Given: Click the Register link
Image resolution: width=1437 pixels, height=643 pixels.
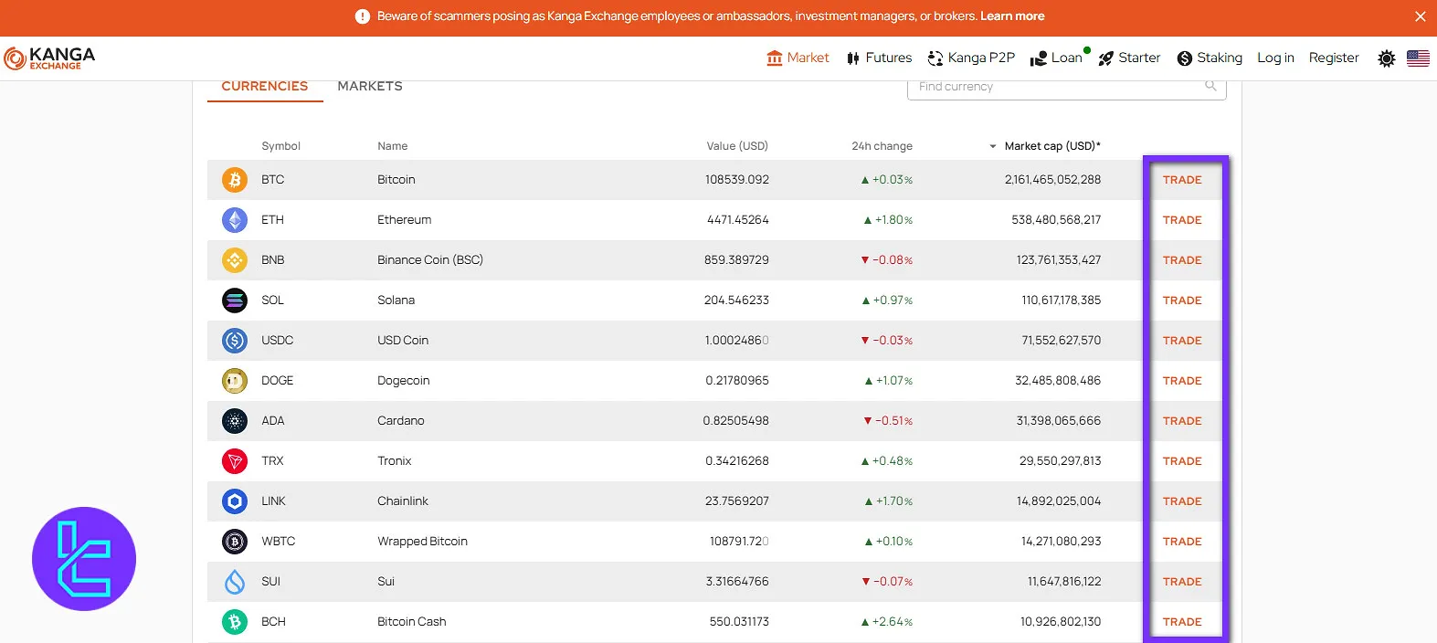Looking at the screenshot, I should tap(1334, 58).
